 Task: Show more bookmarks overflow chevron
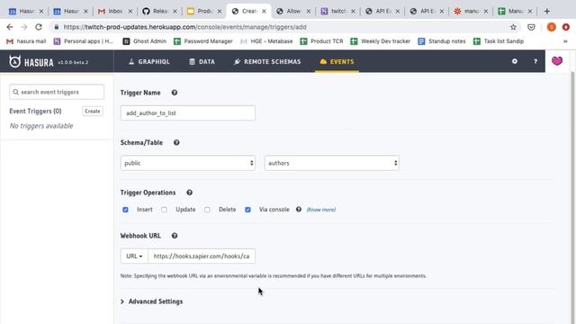tap(565, 41)
